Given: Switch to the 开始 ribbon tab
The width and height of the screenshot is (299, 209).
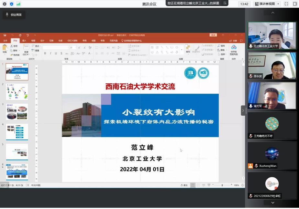Looking at the screenshot, I should click(15, 41).
